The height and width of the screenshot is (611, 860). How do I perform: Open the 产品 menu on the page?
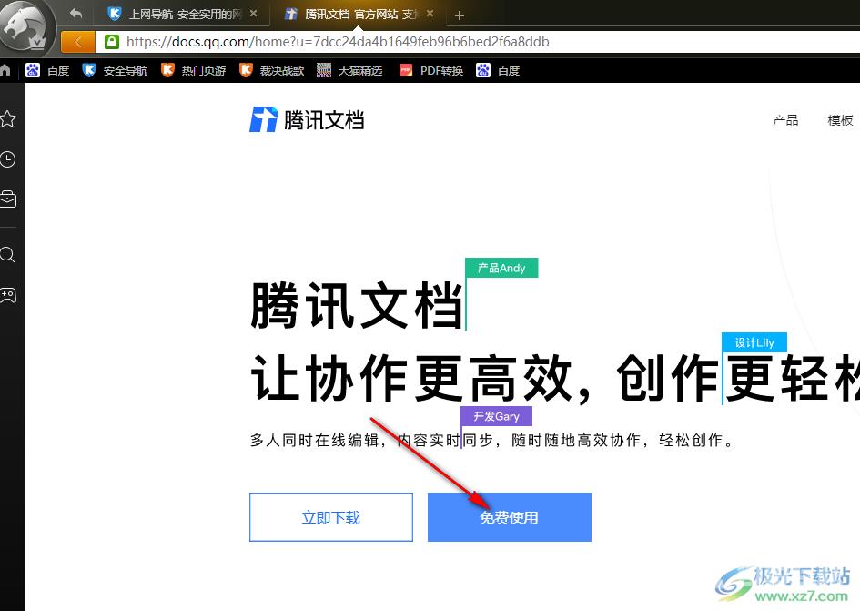[785, 119]
